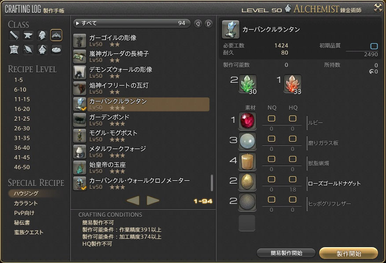Open the カララント special recipe category
Image resolution: width=386 pixels, height=263 pixels.
point(26,204)
